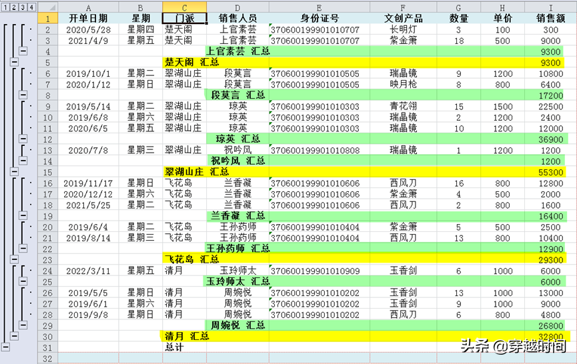Click the select-all corner triangle

pos(48,7)
